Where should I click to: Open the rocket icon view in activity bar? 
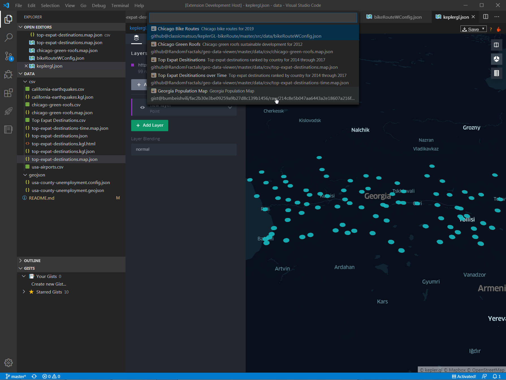8,111
